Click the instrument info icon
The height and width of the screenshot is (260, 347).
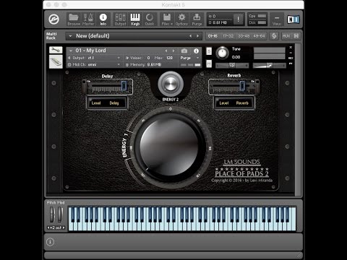(x=196, y=51)
